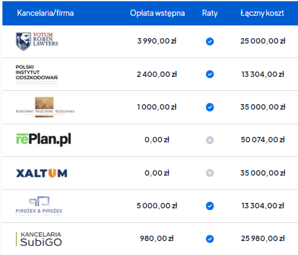Viewport: 298px width, 255px height.
Task: Click 13 304,00 zł total for Polski Instytut
Action: tap(263, 75)
